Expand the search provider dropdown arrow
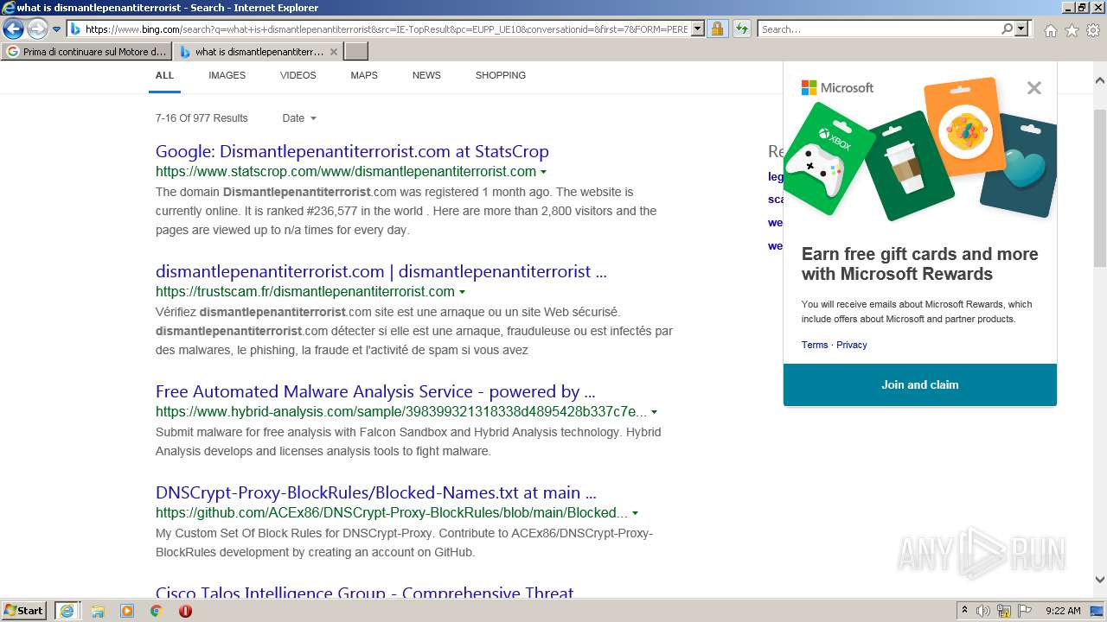The width and height of the screenshot is (1107, 622). click(x=1021, y=29)
